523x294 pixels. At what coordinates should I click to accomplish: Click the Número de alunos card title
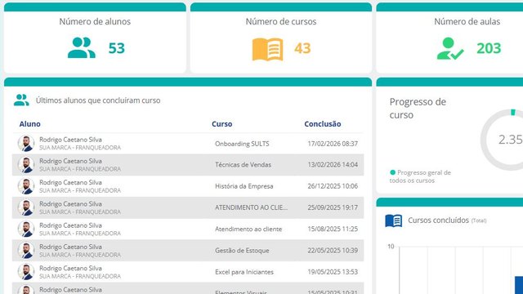click(95, 22)
